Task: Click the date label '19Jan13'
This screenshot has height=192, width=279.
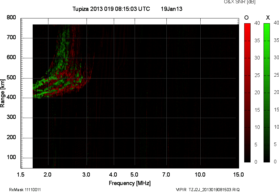Action: click(x=172, y=9)
